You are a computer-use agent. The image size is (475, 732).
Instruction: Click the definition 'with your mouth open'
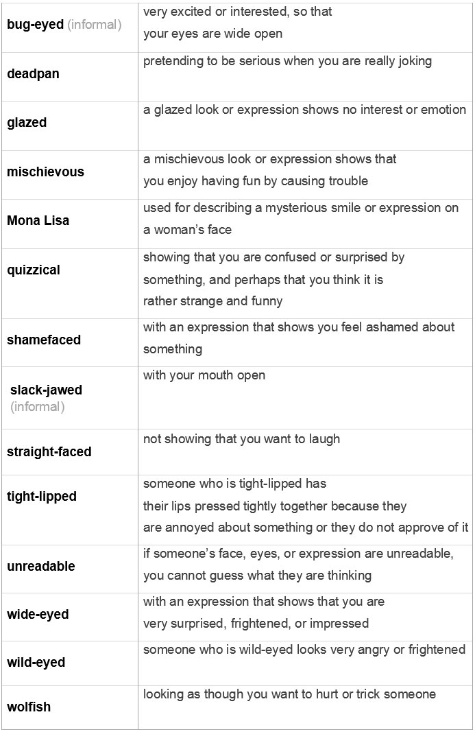204,375
